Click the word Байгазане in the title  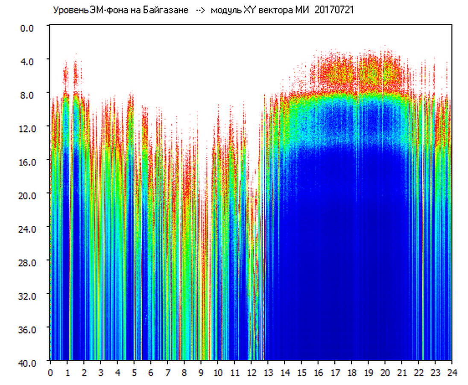(167, 10)
